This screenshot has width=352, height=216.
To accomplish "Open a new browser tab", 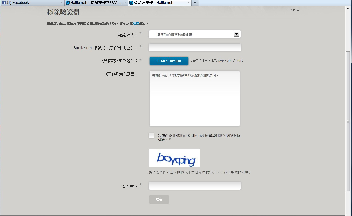I will 195,3.
